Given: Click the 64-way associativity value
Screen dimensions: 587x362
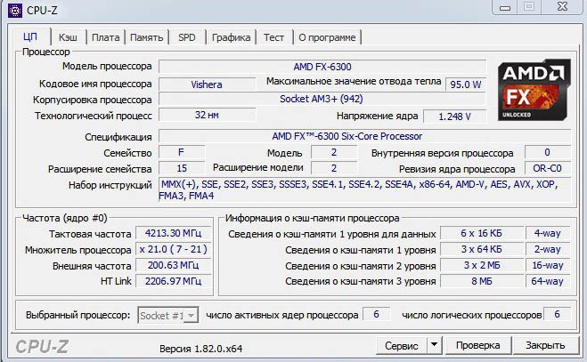Looking at the screenshot, I should (x=547, y=281).
